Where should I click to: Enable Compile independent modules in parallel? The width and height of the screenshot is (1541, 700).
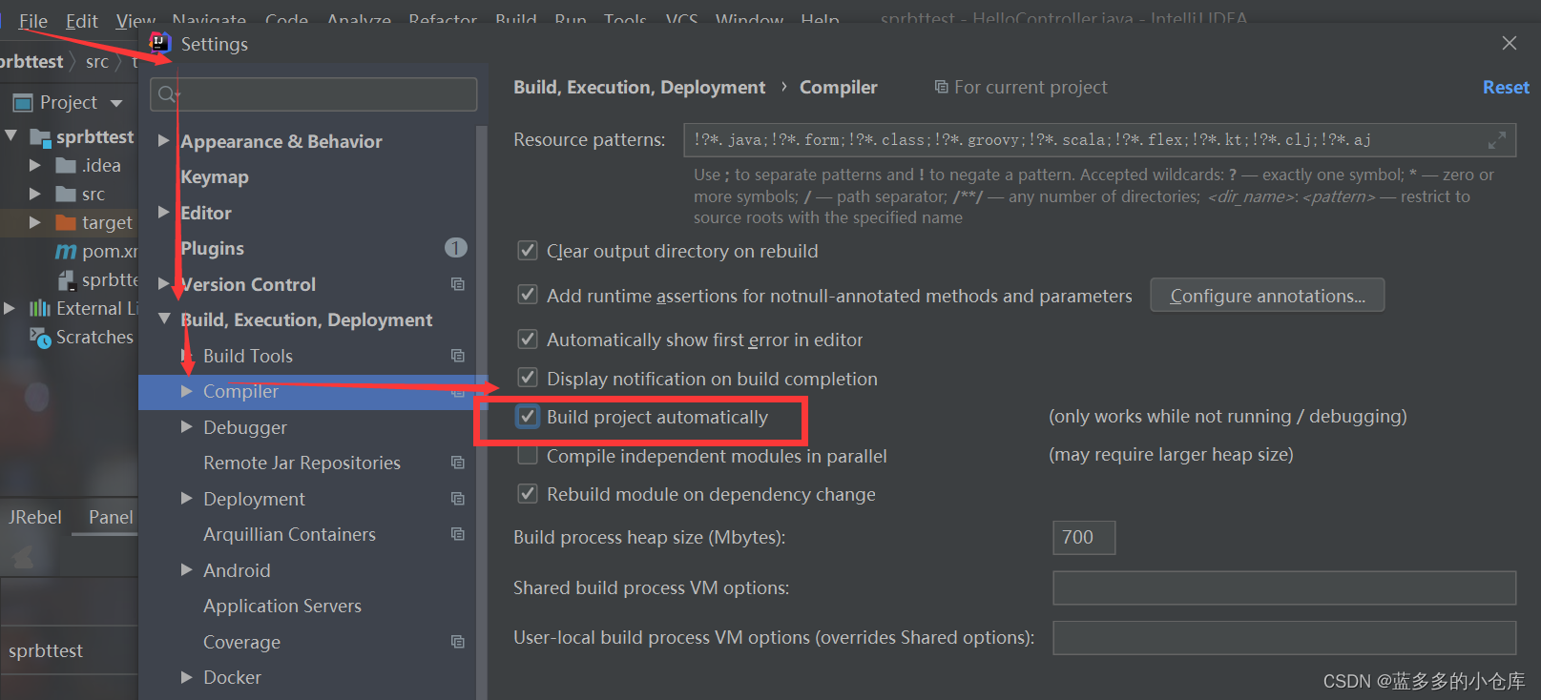528,456
